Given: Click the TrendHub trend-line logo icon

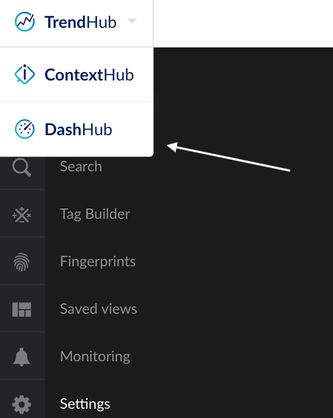Looking at the screenshot, I should point(24,22).
